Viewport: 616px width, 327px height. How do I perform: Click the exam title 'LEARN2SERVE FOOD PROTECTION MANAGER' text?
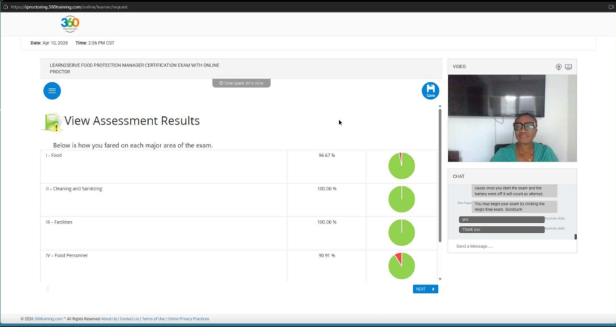pos(135,68)
